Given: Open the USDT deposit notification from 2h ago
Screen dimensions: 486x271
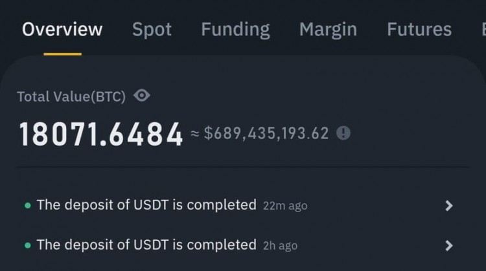Looking at the screenshot, I should pyautogui.click(x=238, y=245).
